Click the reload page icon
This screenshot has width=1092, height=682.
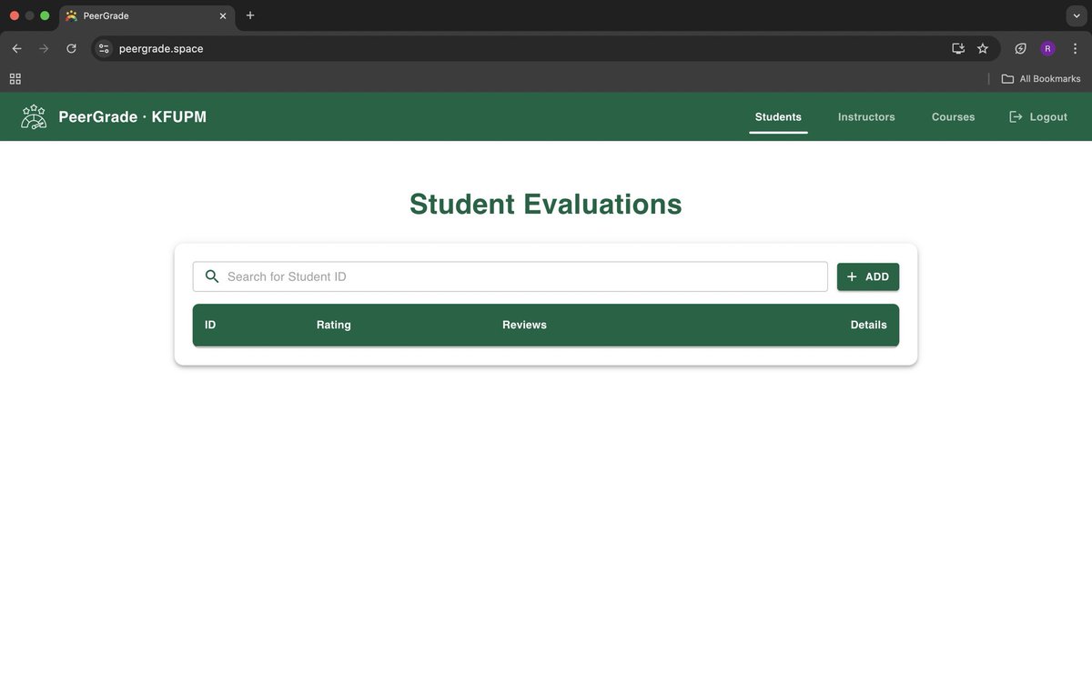(71, 48)
